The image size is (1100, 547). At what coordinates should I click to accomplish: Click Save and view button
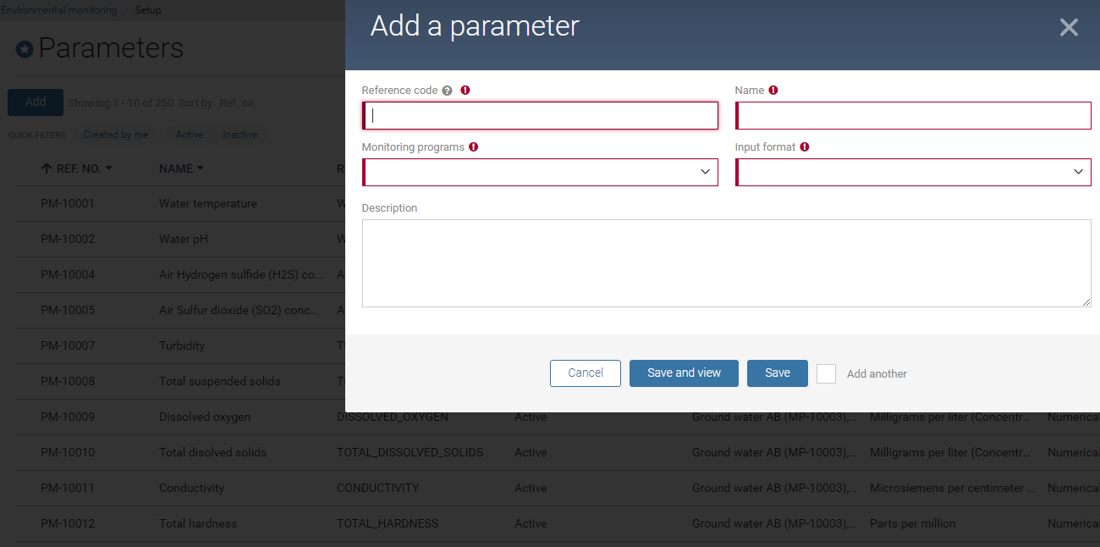click(x=684, y=373)
